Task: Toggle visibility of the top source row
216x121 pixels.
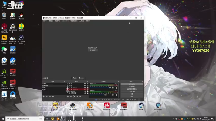Action: [x=85, y=84]
